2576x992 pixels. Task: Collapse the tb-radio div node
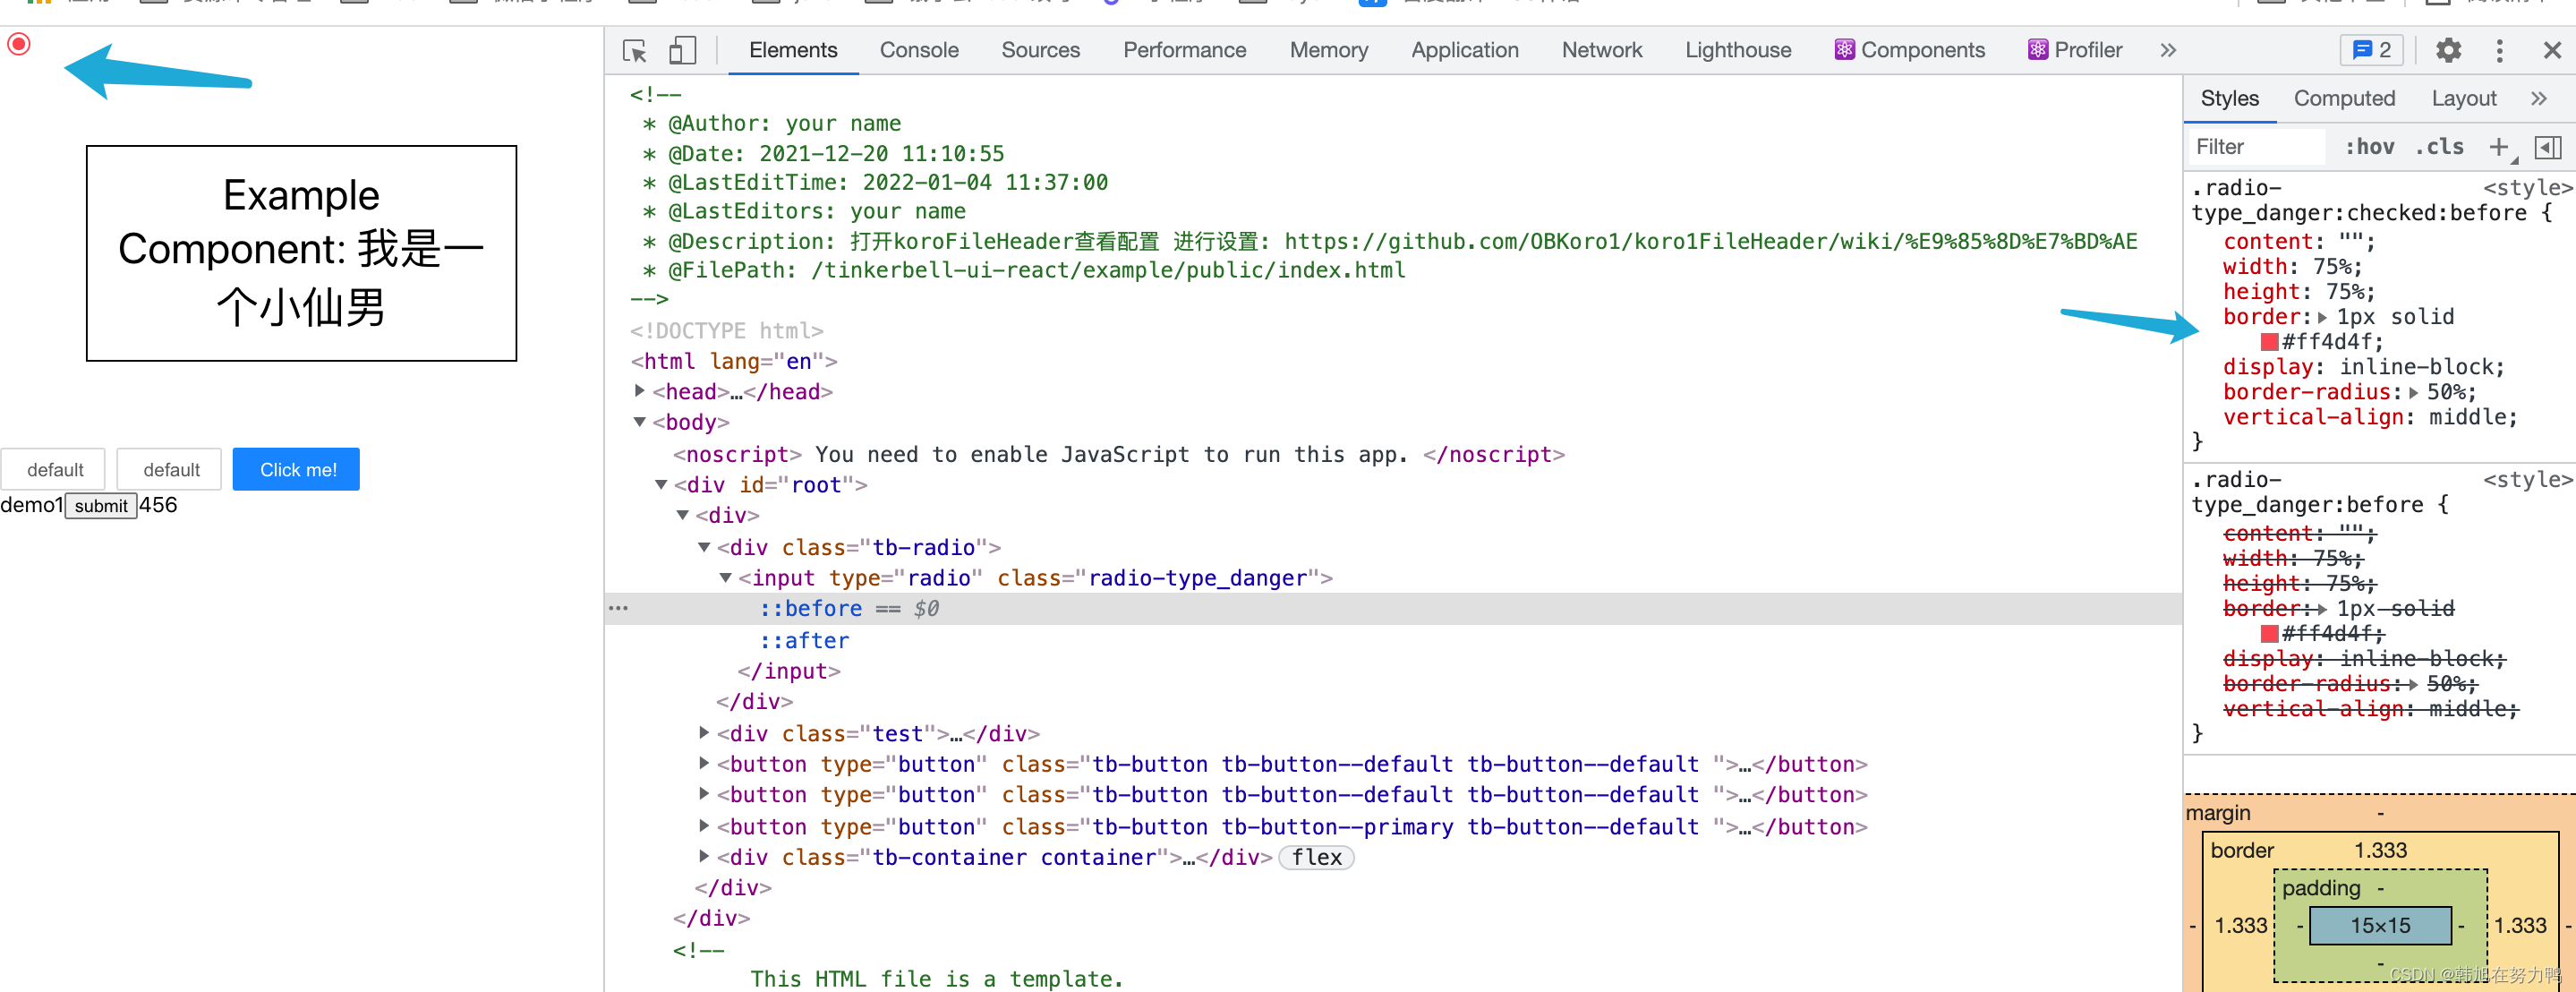(704, 547)
